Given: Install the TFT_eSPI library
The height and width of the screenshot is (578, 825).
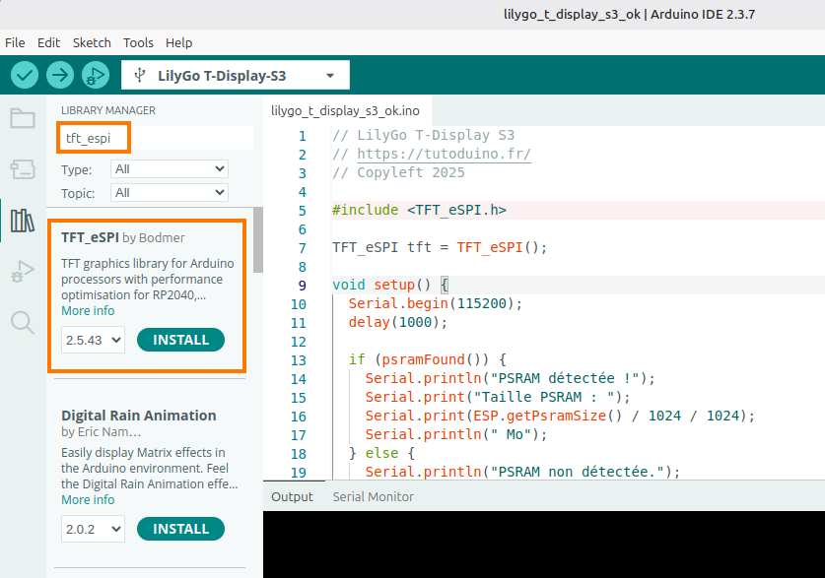Looking at the screenshot, I should 180,340.
